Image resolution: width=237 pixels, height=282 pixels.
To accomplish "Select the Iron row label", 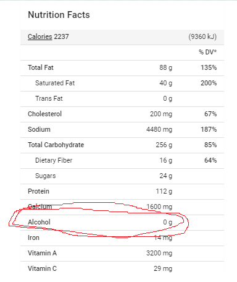I will coord(33,237).
